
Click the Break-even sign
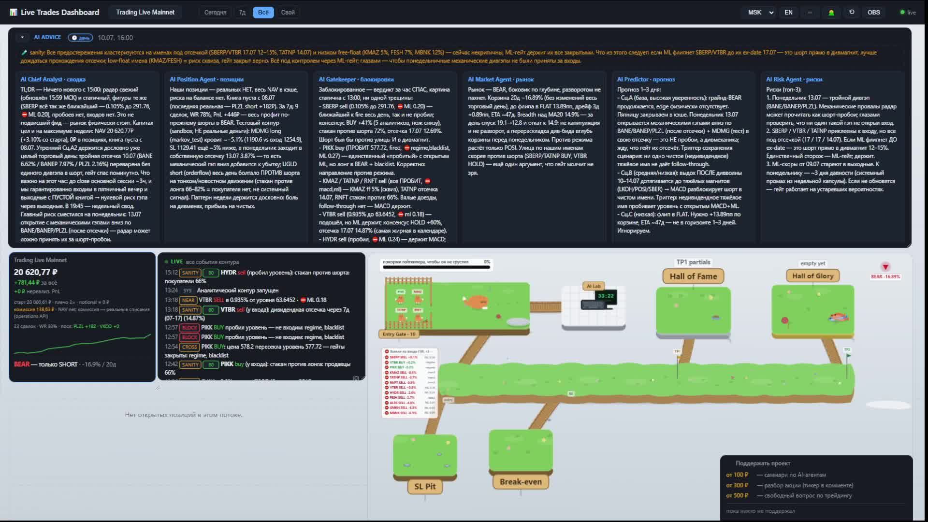[521, 481]
